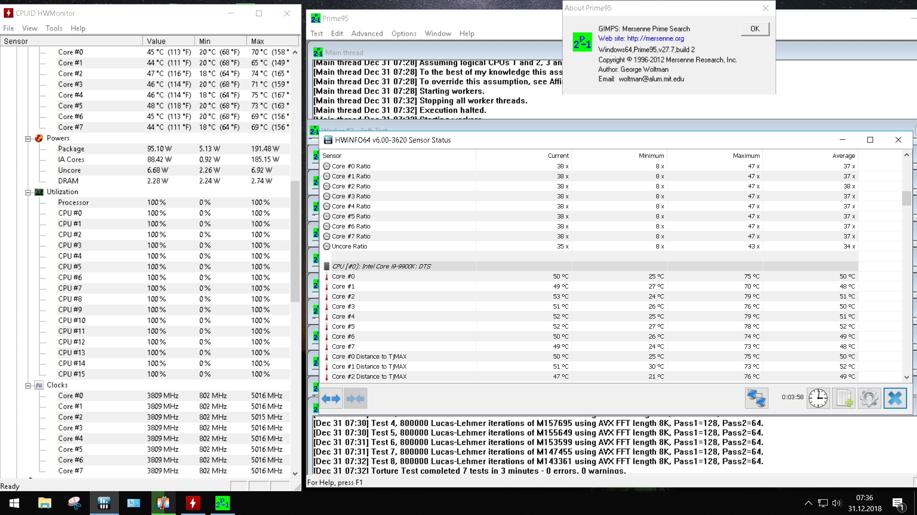917x515 pixels.
Task: Click OK in About Prime95 dialog
Action: [755, 29]
